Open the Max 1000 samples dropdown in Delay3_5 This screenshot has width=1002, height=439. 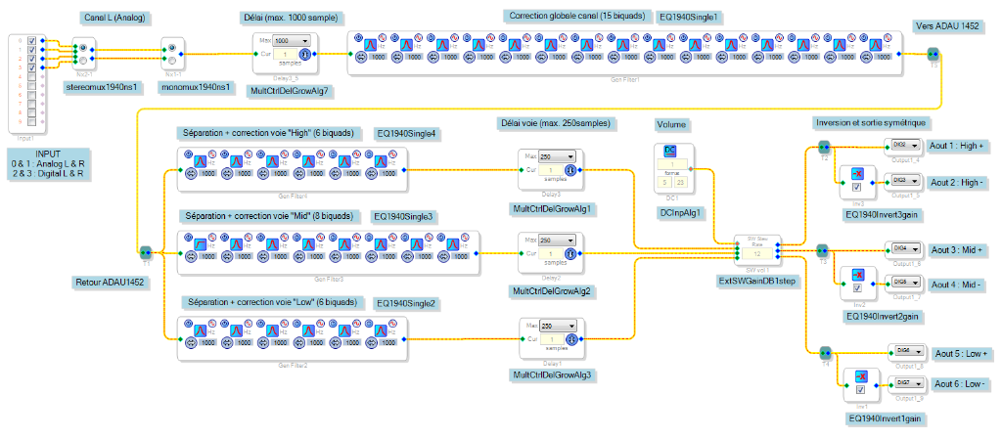coord(292,41)
